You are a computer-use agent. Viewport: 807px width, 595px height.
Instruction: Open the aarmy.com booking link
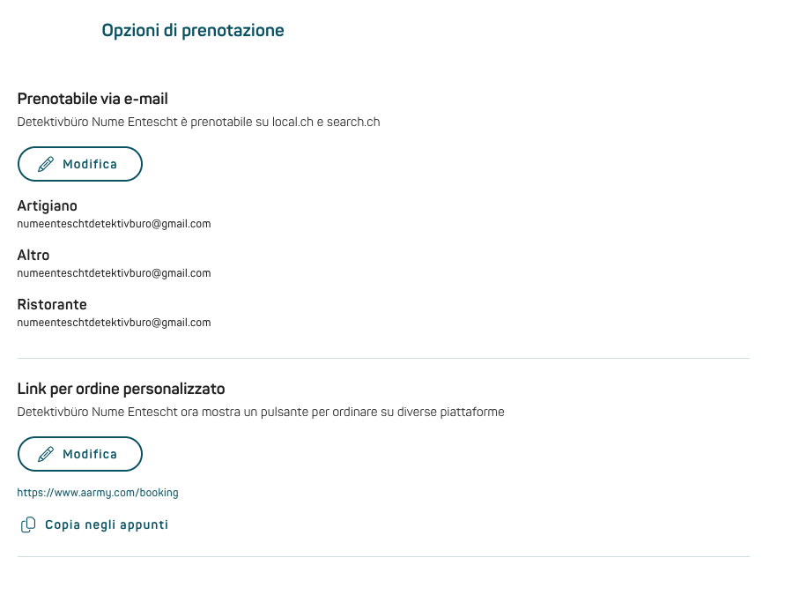98,493
